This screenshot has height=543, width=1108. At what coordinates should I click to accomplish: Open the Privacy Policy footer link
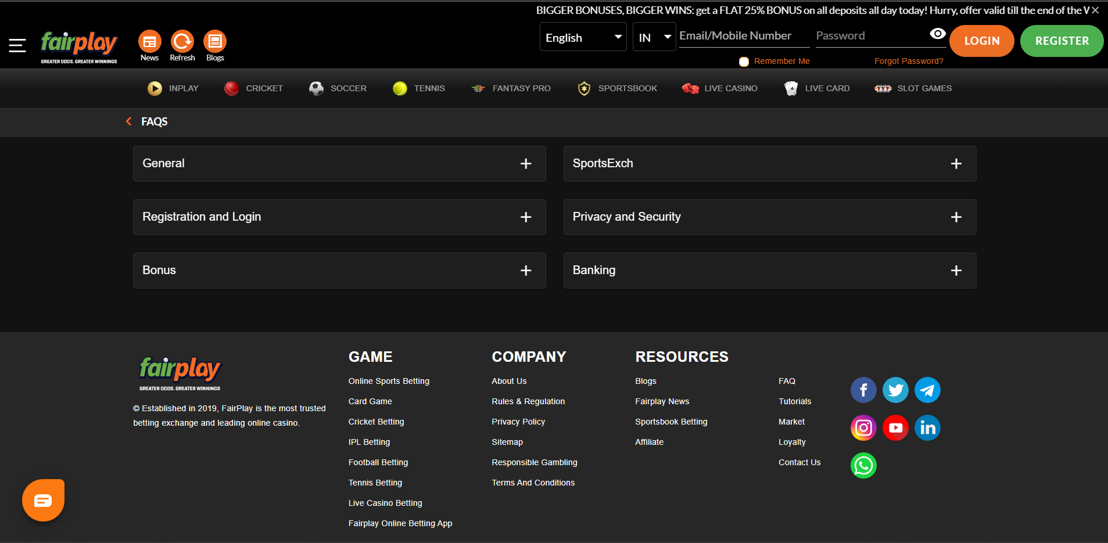pyautogui.click(x=518, y=422)
